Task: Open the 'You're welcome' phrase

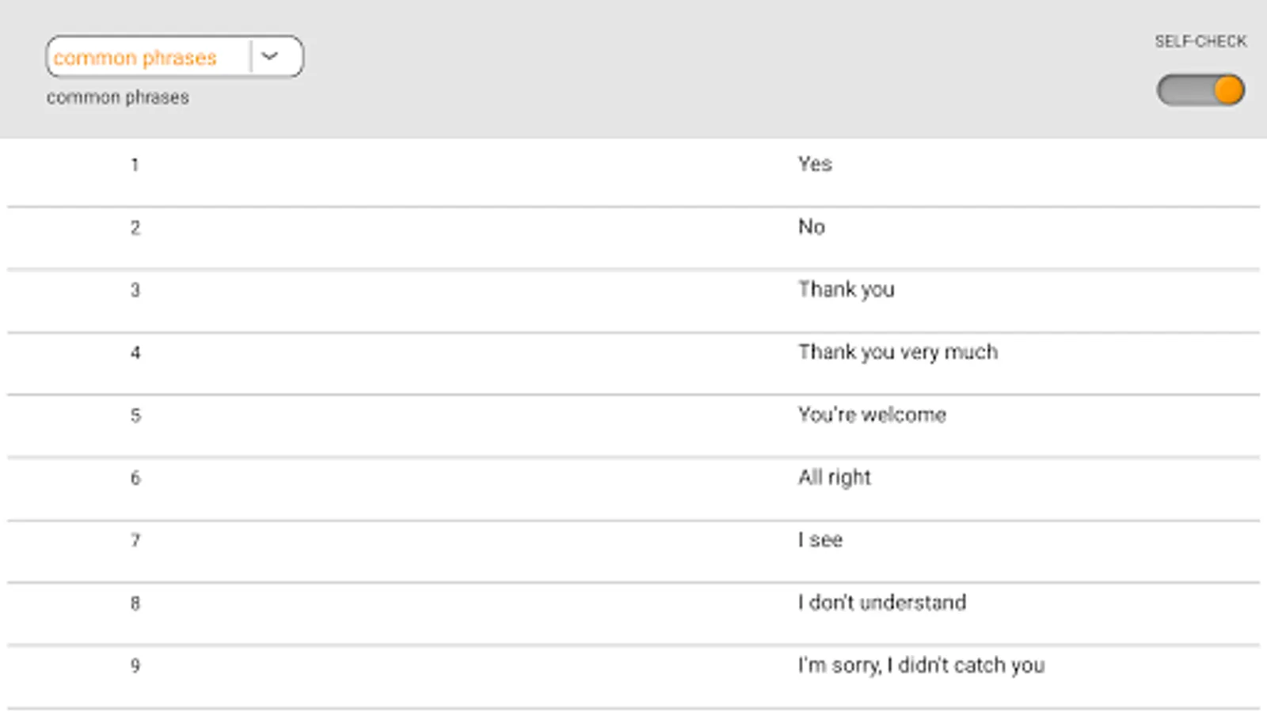Action: 872,415
